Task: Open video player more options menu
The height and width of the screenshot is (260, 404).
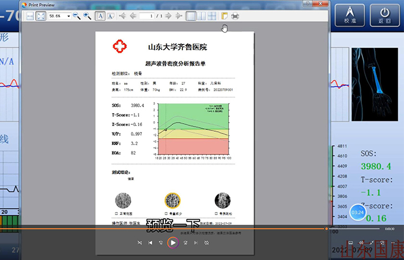Action: click(393, 243)
